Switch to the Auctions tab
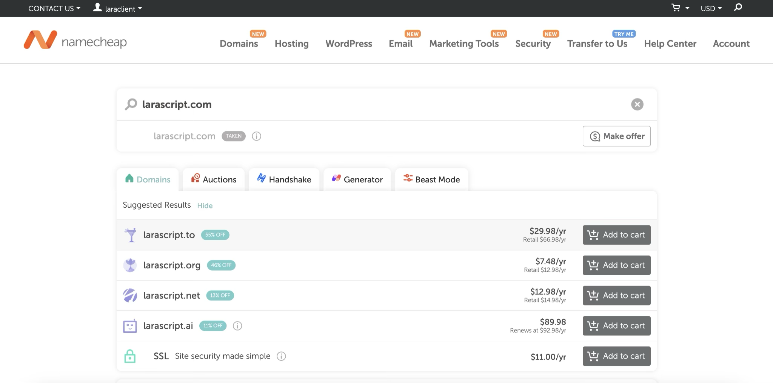Image resolution: width=773 pixels, height=383 pixels. tap(214, 179)
